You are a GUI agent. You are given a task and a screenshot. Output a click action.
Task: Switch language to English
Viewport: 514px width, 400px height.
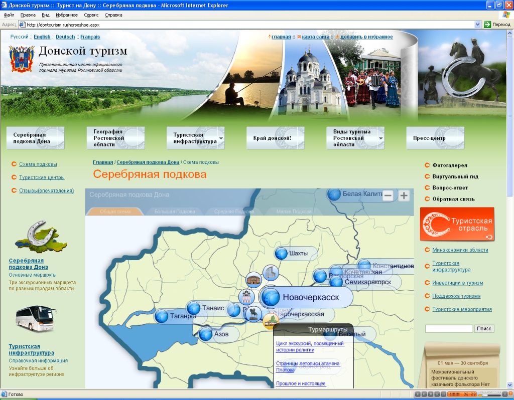click(42, 37)
